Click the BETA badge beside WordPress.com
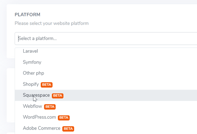 click(x=64, y=118)
